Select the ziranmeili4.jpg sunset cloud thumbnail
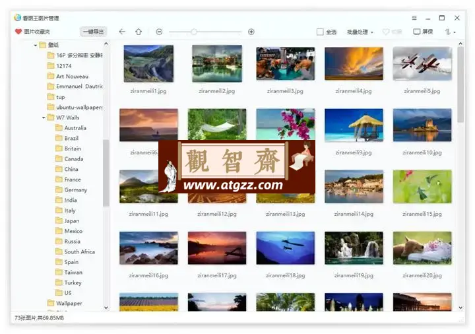475x334 pixels. click(354, 63)
